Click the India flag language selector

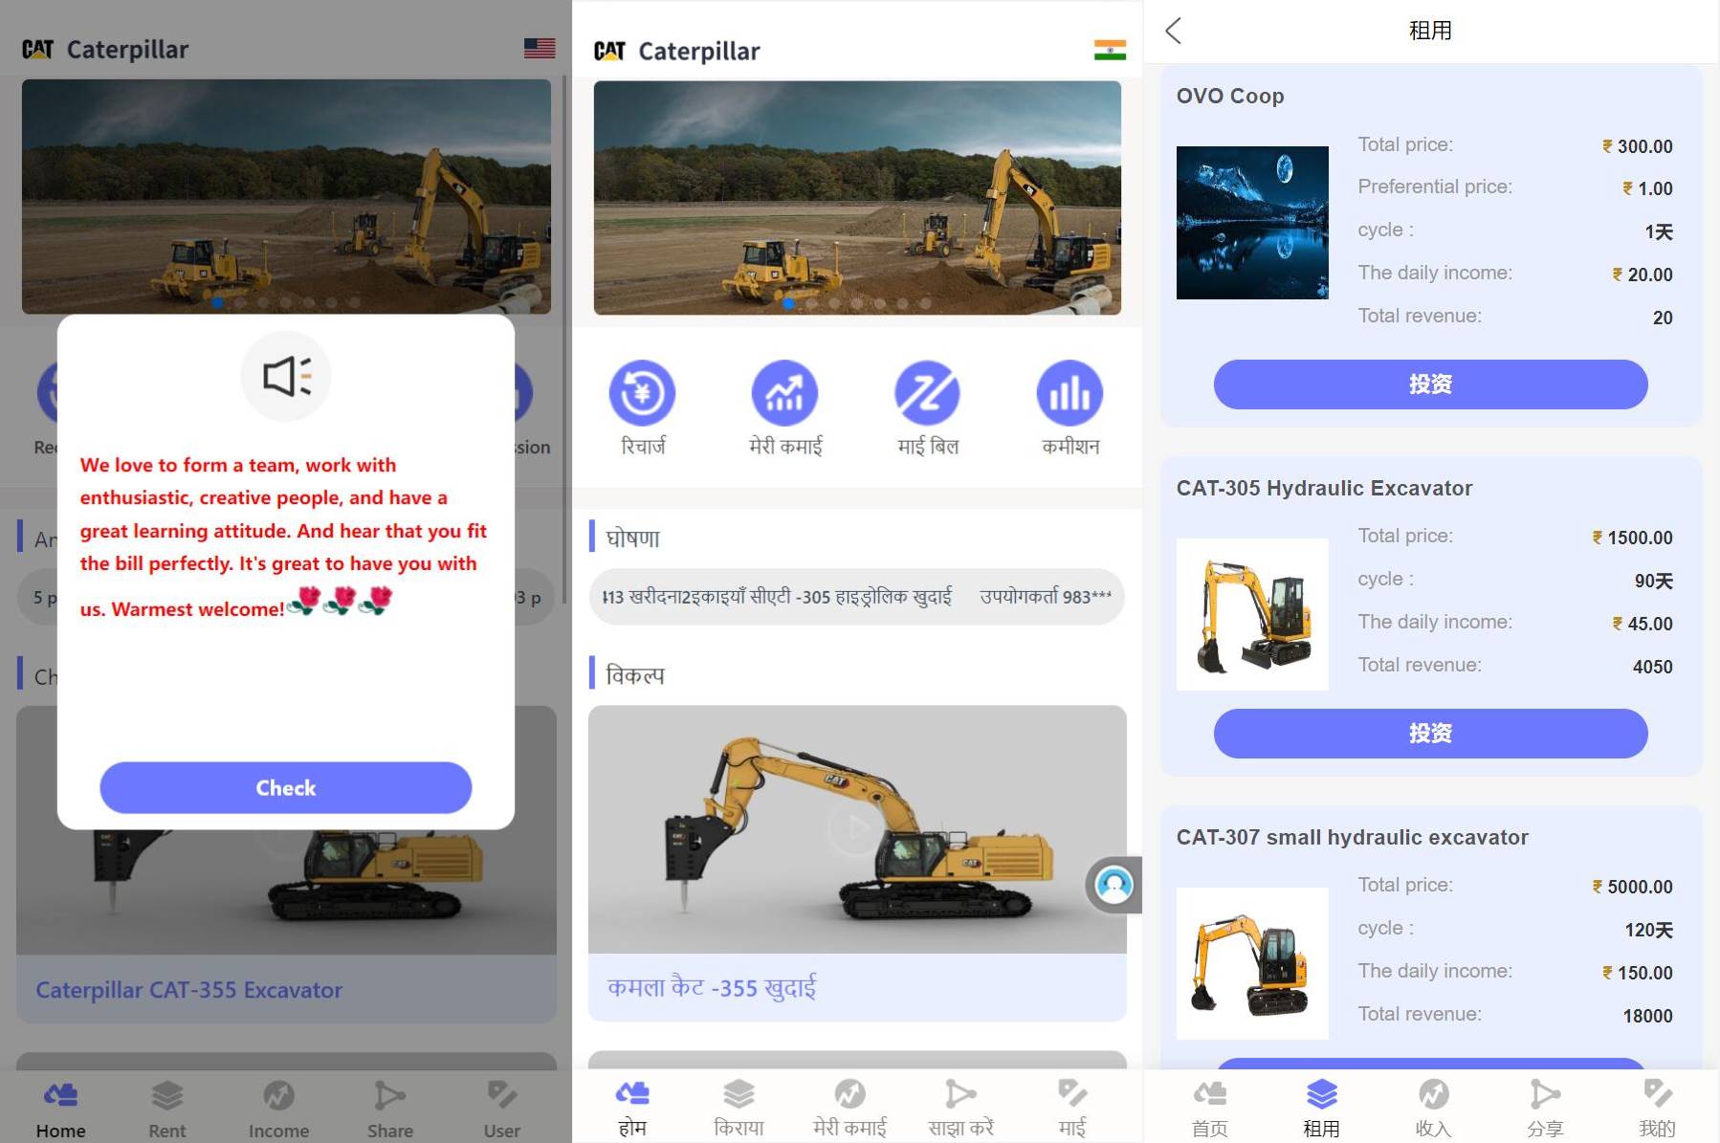(1110, 51)
